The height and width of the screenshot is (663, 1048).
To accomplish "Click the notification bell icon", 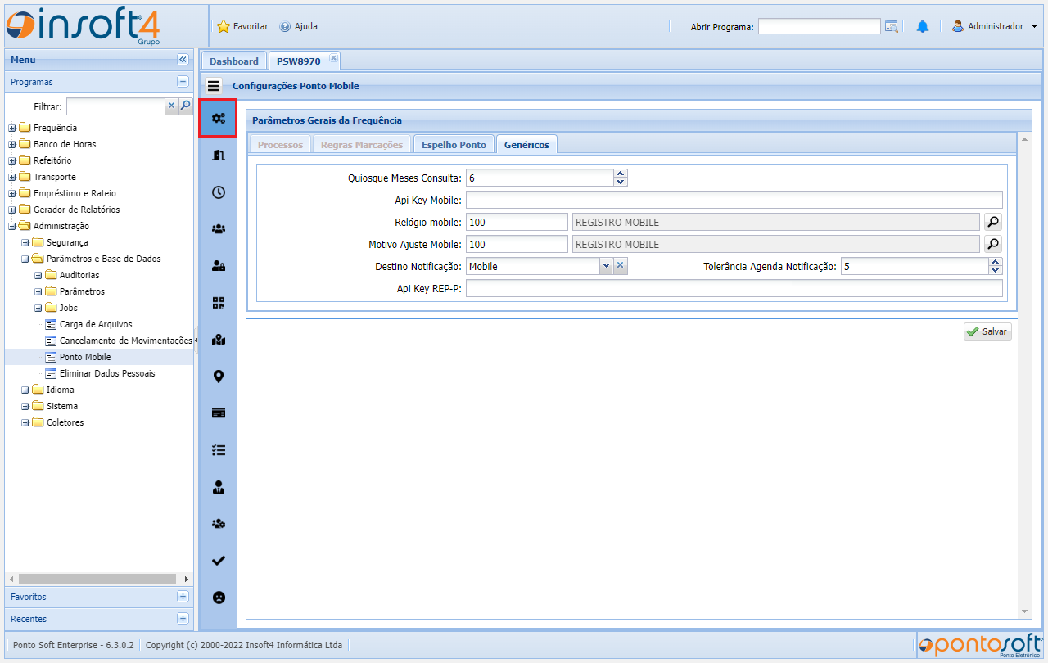I will tap(923, 27).
